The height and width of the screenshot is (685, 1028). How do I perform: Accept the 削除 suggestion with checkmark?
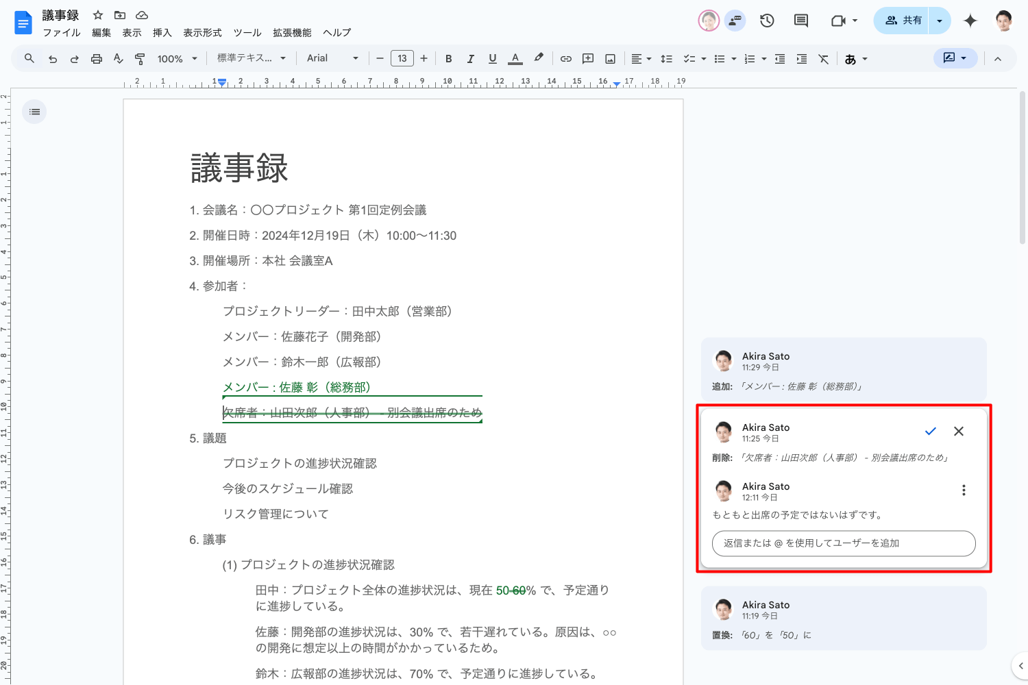[x=930, y=431]
